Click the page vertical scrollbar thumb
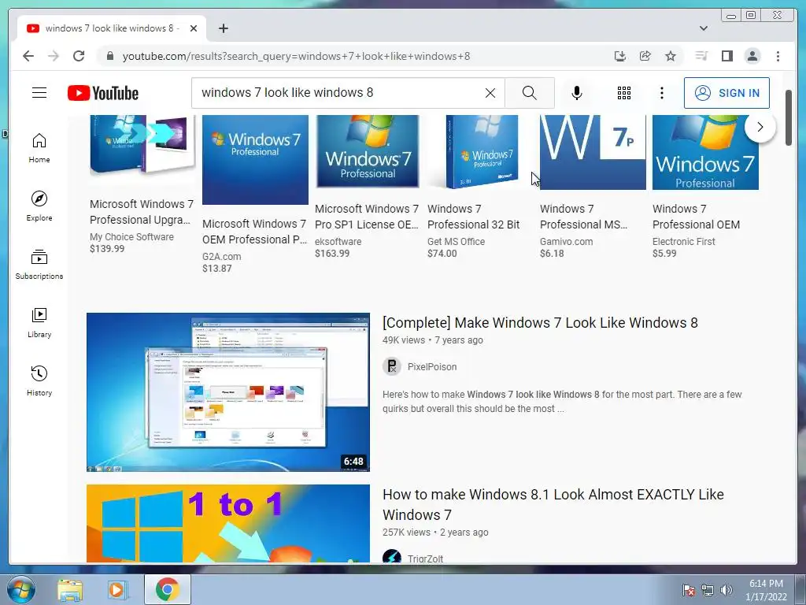This screenshot has height=605, width=806. coord(789,118)
